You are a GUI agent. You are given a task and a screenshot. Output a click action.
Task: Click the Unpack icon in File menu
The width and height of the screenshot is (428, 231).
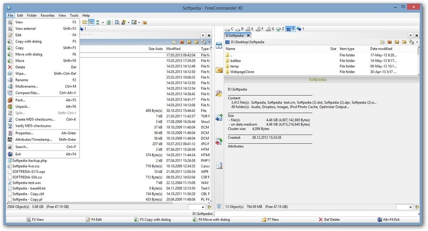[10, 107]
